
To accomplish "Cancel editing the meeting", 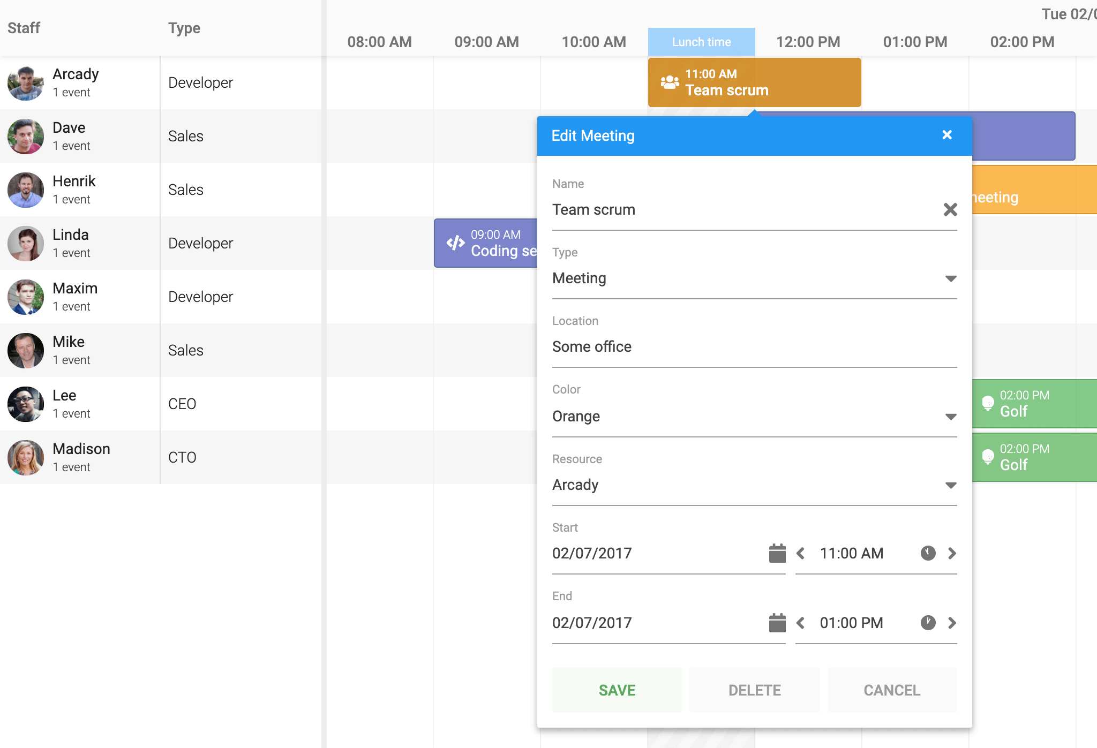I will [x=891, y=690].
